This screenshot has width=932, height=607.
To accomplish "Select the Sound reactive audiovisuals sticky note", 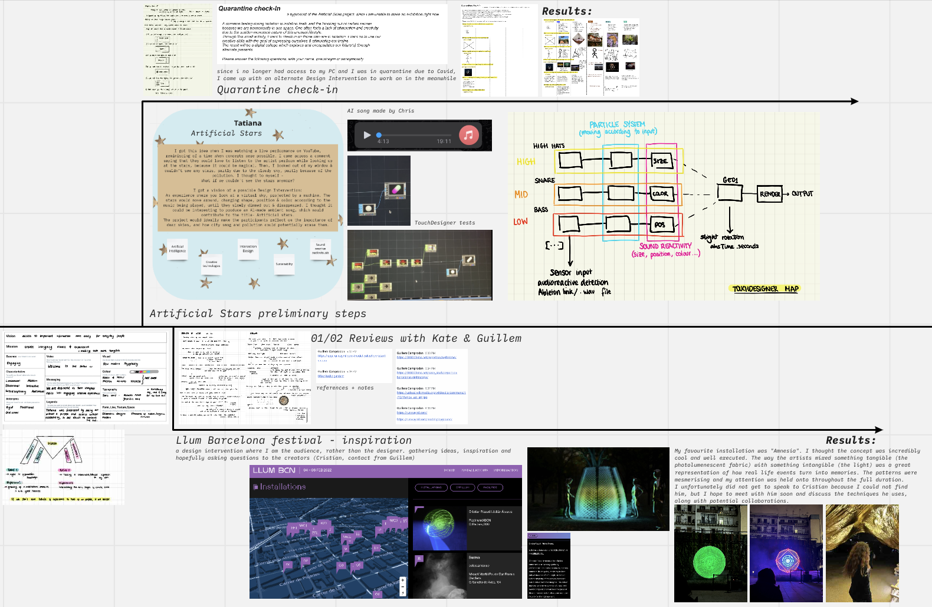I will [320, 248].
